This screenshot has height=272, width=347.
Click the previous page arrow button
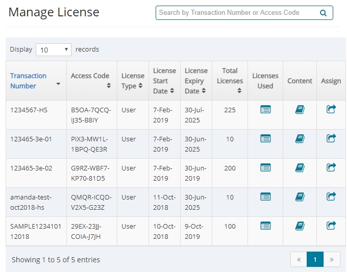click(x=299, y=260)
